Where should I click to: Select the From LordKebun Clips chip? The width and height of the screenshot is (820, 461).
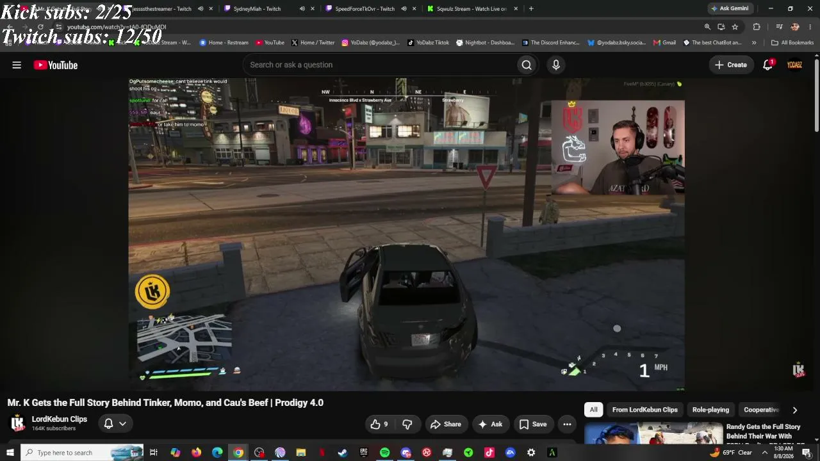[644, 410]
